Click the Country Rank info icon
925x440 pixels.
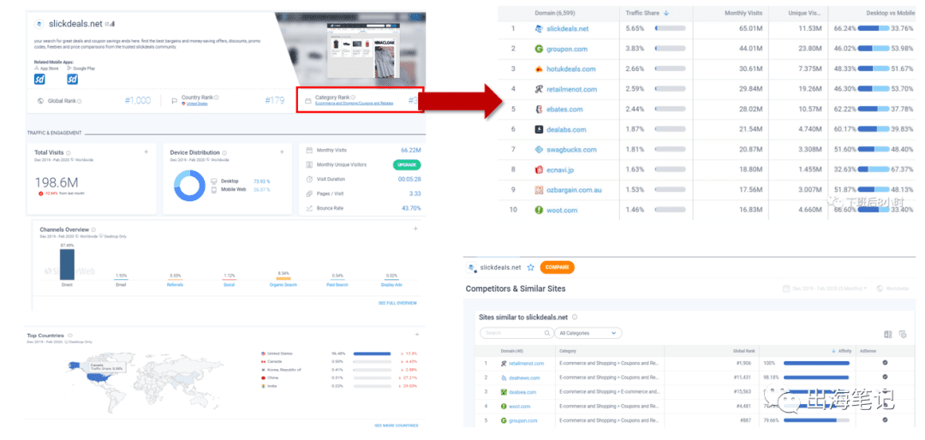217,98
